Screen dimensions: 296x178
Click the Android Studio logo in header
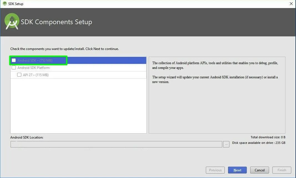[x=12, y=21]
